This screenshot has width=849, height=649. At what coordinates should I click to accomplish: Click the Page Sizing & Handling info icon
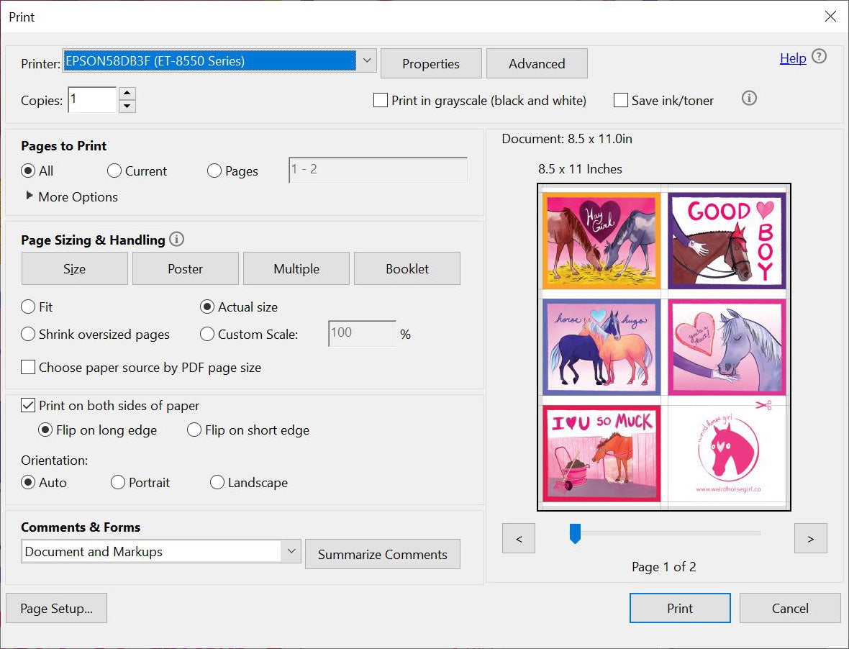click(176, 240)
